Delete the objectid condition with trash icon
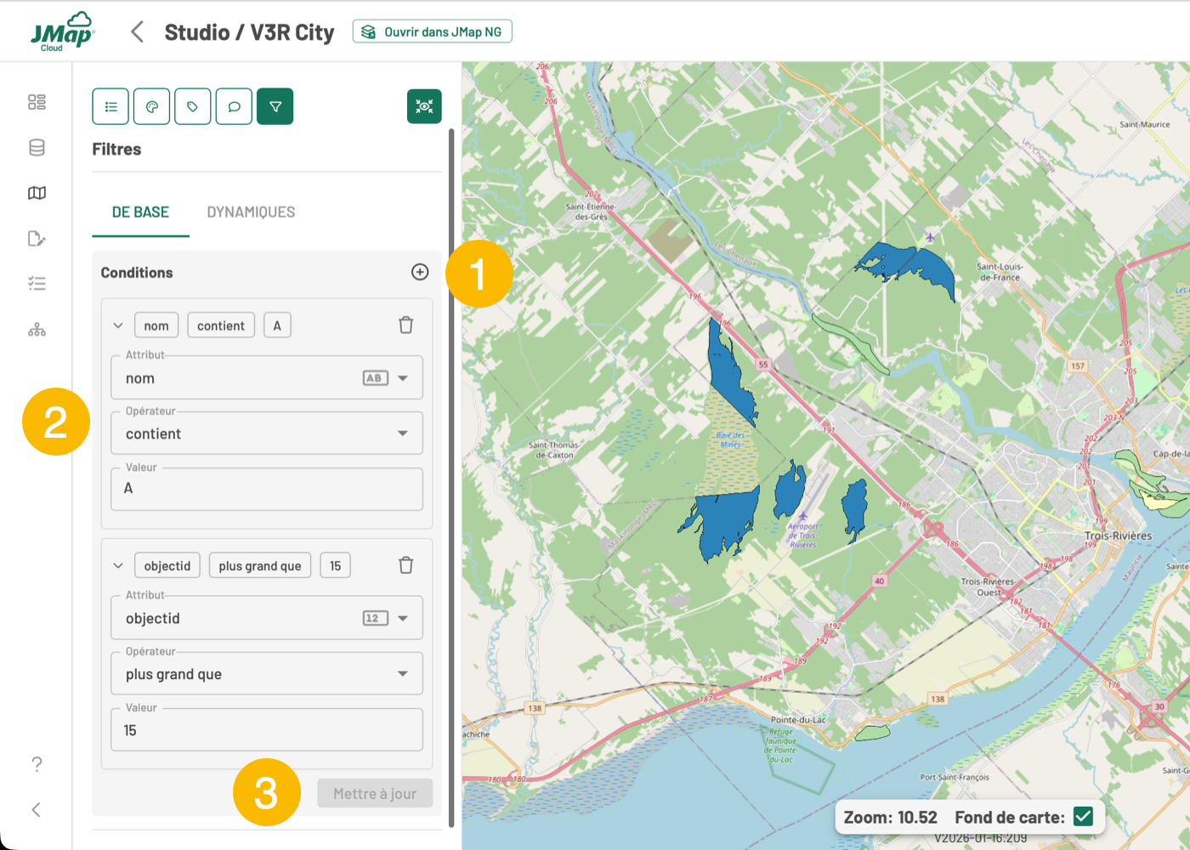This screenshot has width=1190, height=850. click(x=406, y=565)
